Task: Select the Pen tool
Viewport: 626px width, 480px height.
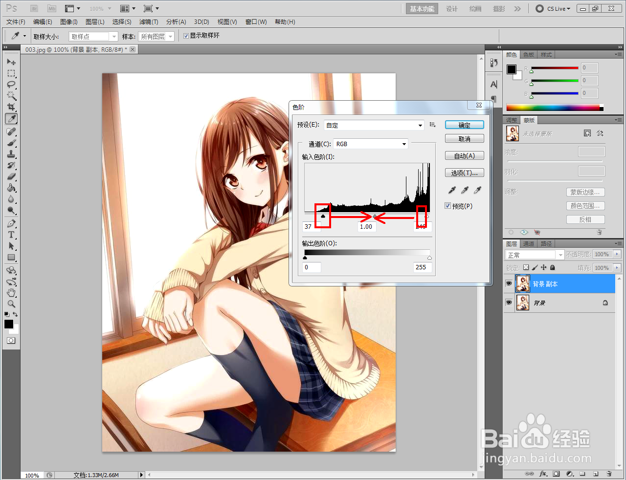Action: (x=11, y=223)
